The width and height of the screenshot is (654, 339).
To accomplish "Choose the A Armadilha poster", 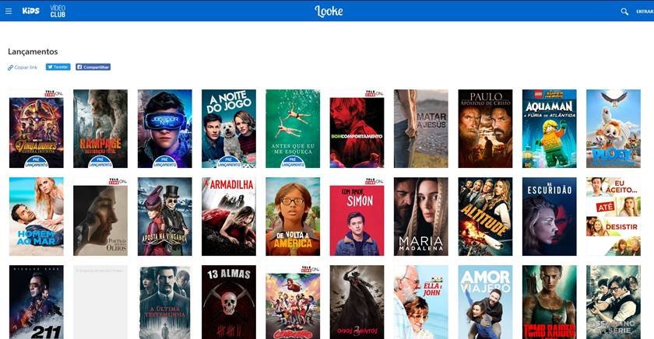I will click(229, 217).
